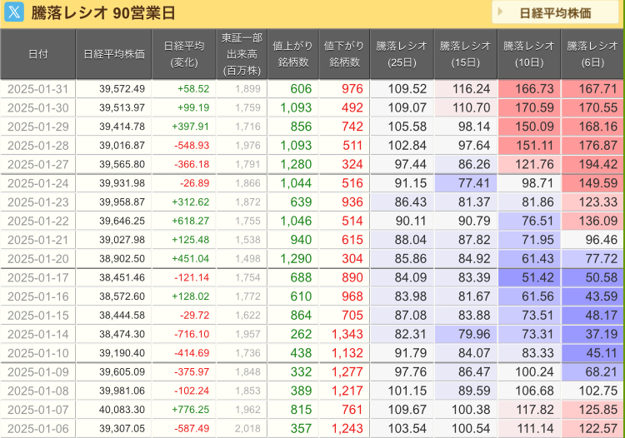Click volume value 1,498
Screen dimensions: 625x438
tap(247, 258)
